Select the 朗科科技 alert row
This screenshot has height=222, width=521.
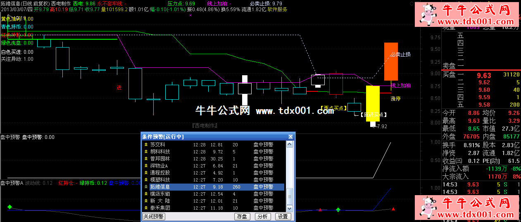[214, 152]
